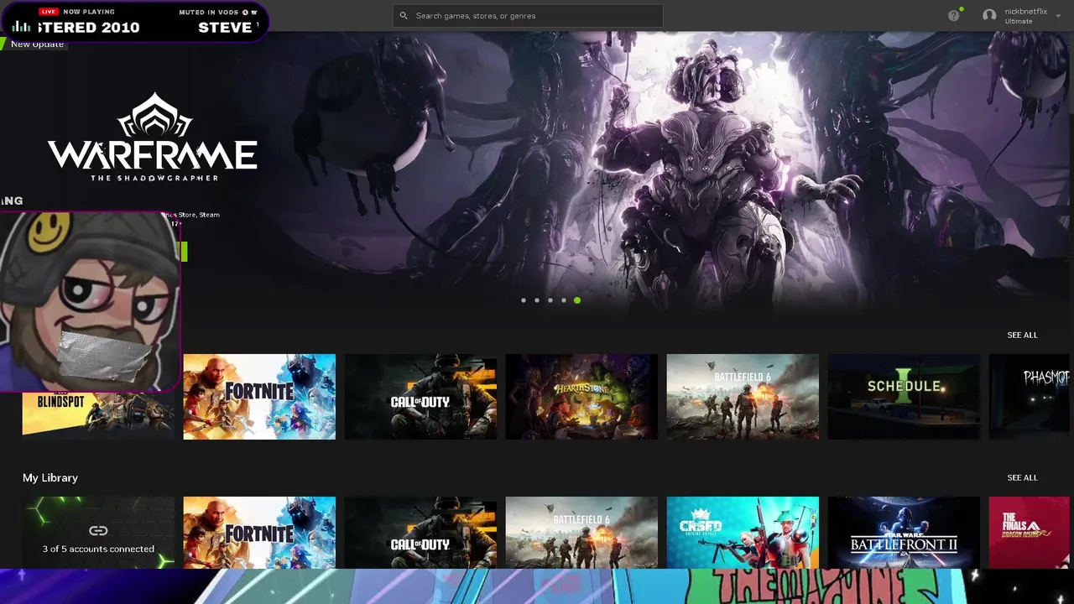
Task: Select the third carousel dot
Action: point(550,300)
